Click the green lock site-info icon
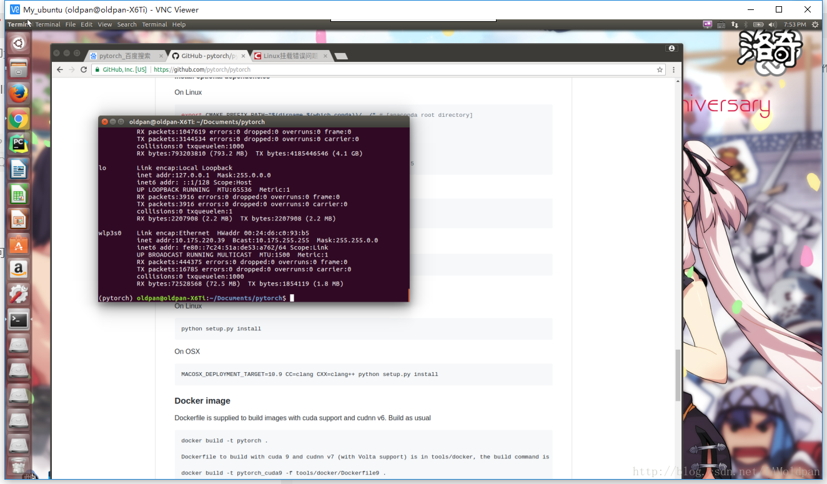827x484 pixels. point(97,70)
